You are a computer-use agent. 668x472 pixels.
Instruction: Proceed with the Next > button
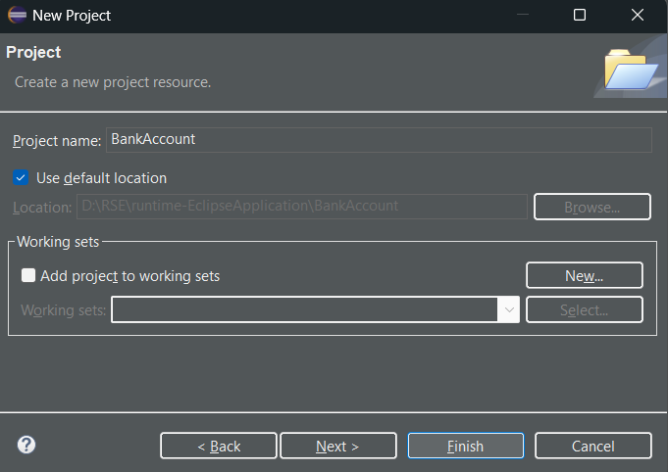pos(338,446)
